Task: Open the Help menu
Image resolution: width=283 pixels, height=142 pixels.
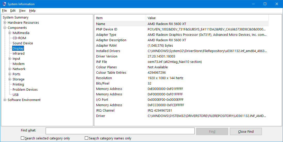Action: point(32,11)
